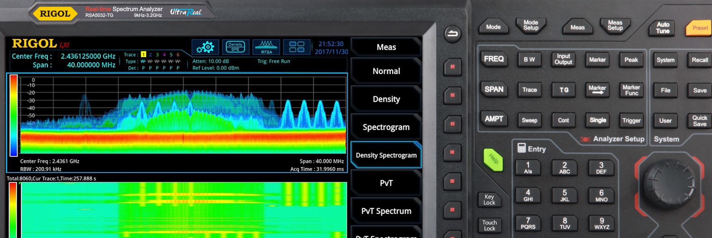Tap the density color scale bar beside the spectrum
The width and height of the screenshot is (712, 238).
13,115
